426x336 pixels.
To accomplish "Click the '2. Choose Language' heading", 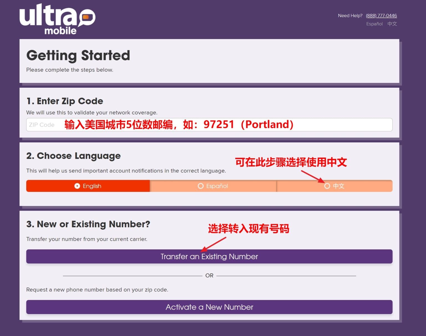I will tap(73, 156).
